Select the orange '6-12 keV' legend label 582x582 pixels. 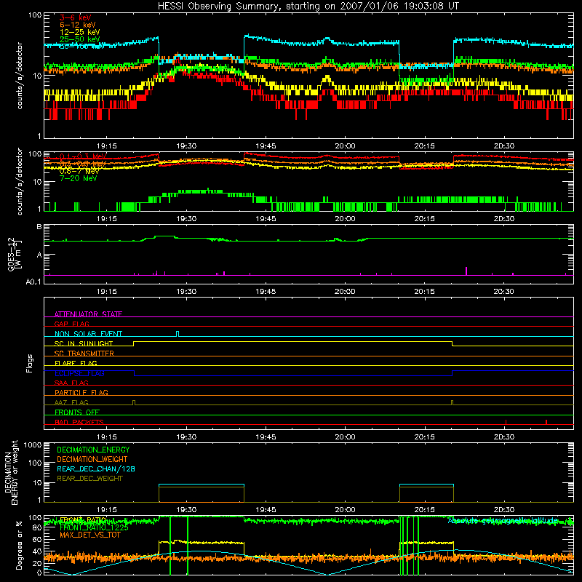tap(77, 25)
